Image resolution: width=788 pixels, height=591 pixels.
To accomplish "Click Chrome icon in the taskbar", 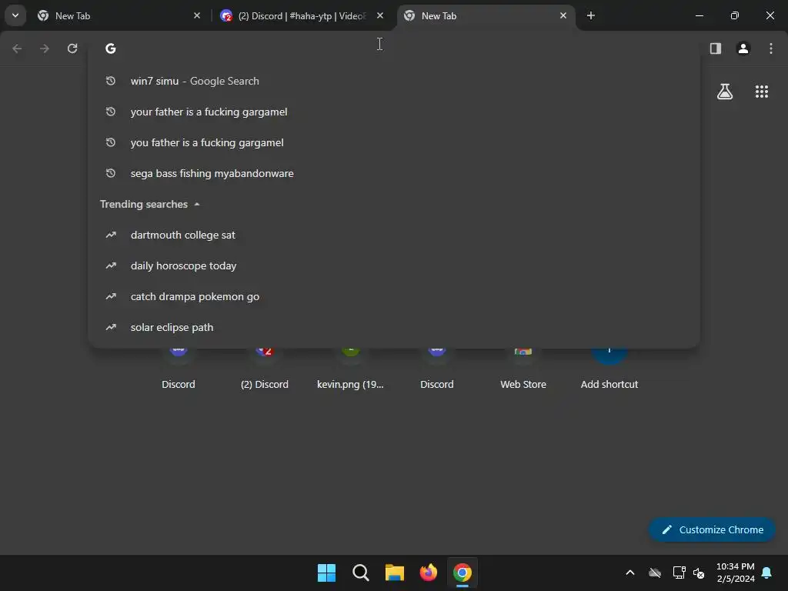I will coord(462,573).
